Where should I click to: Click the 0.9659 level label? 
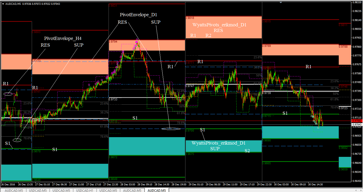[x=343, y=169]
